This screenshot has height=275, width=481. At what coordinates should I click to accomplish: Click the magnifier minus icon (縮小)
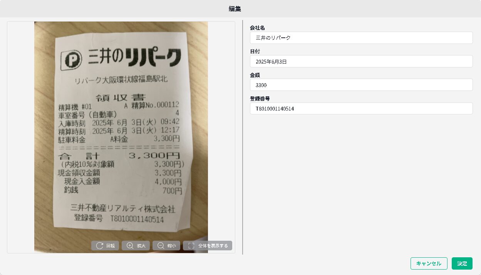coord(161,246)
